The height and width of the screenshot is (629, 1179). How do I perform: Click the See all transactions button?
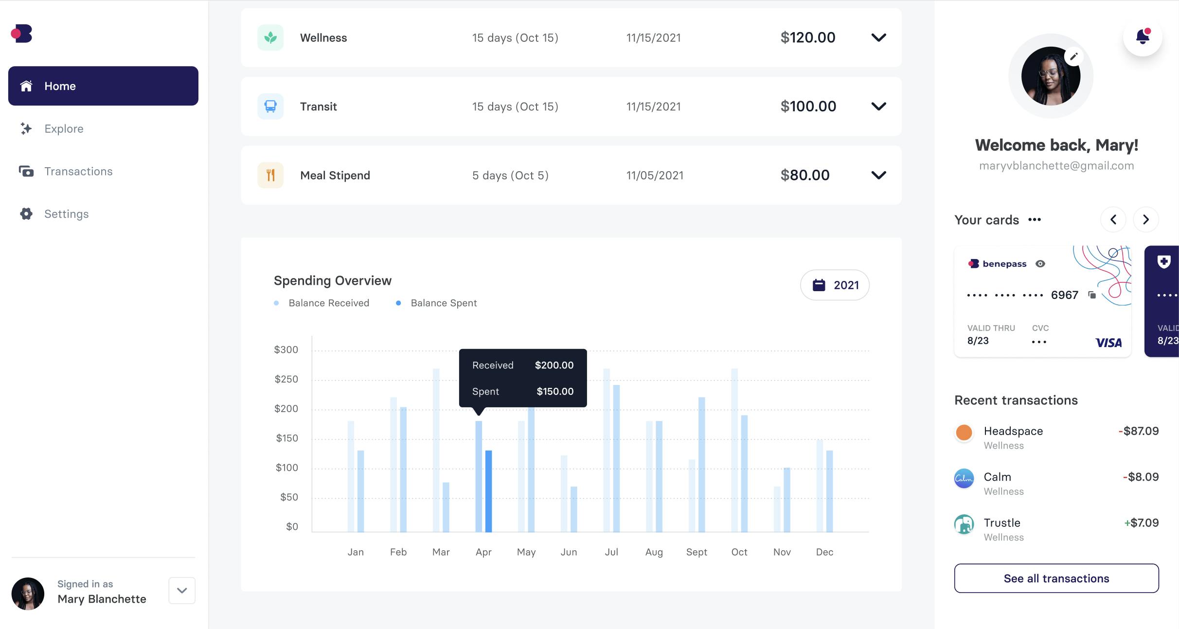click(x=1056, y=578)
